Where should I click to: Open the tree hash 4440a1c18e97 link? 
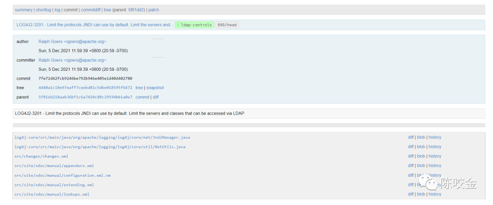[85, 88]
